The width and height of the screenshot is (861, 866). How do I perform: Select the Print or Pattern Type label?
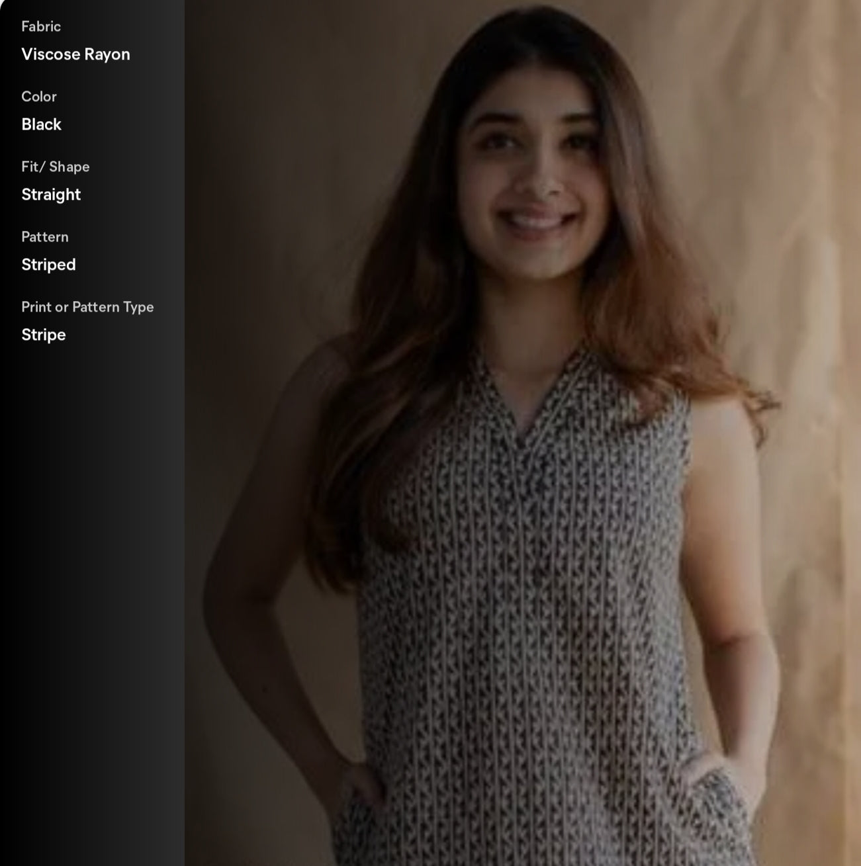pyautogui.click(x=87, y=307)
